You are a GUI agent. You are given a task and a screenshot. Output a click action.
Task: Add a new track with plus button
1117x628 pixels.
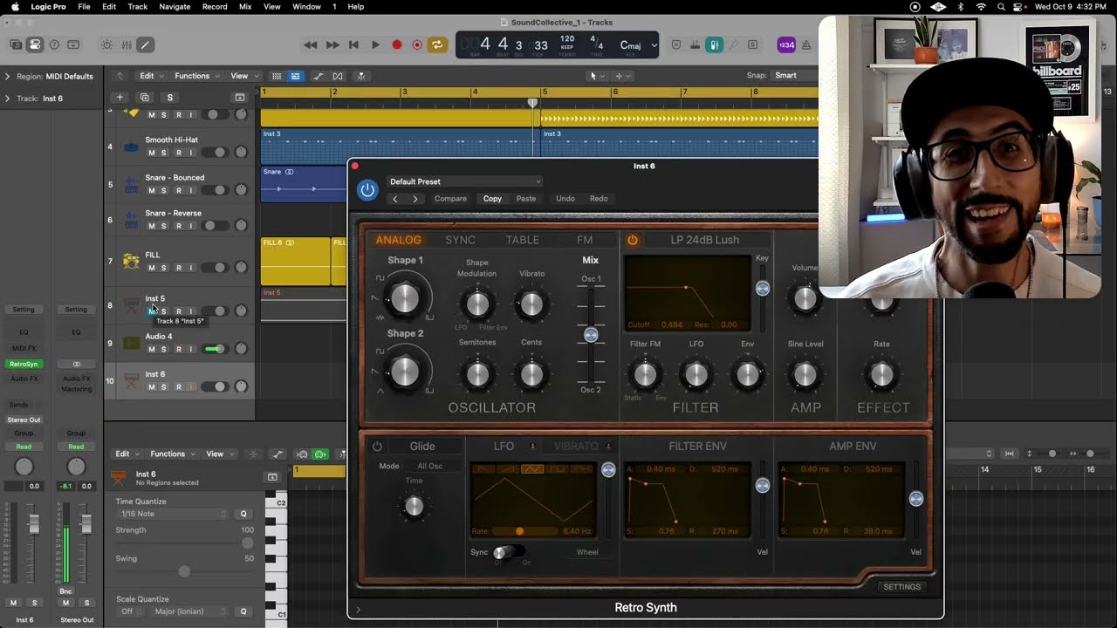(120, 98)
